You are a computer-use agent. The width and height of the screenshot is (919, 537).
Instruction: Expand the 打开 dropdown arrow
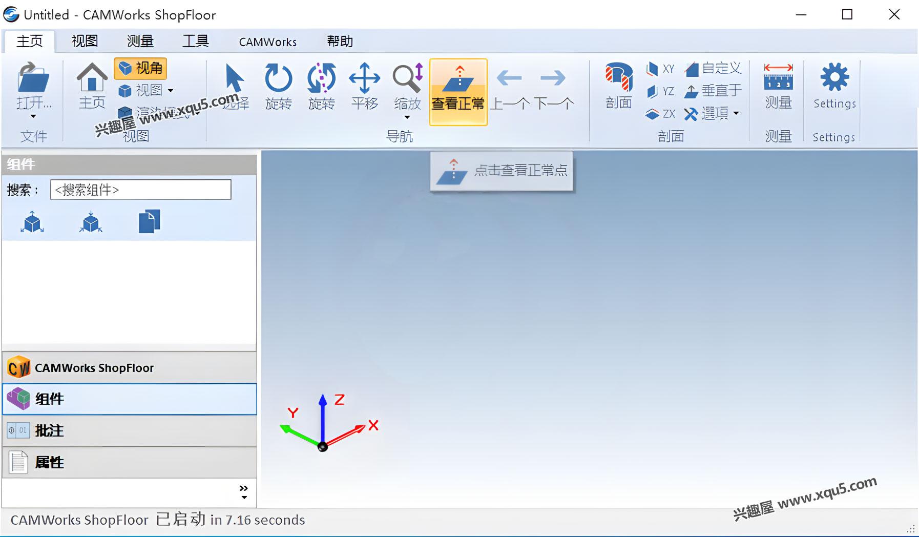pyautogui.click(x=33, y=117)
